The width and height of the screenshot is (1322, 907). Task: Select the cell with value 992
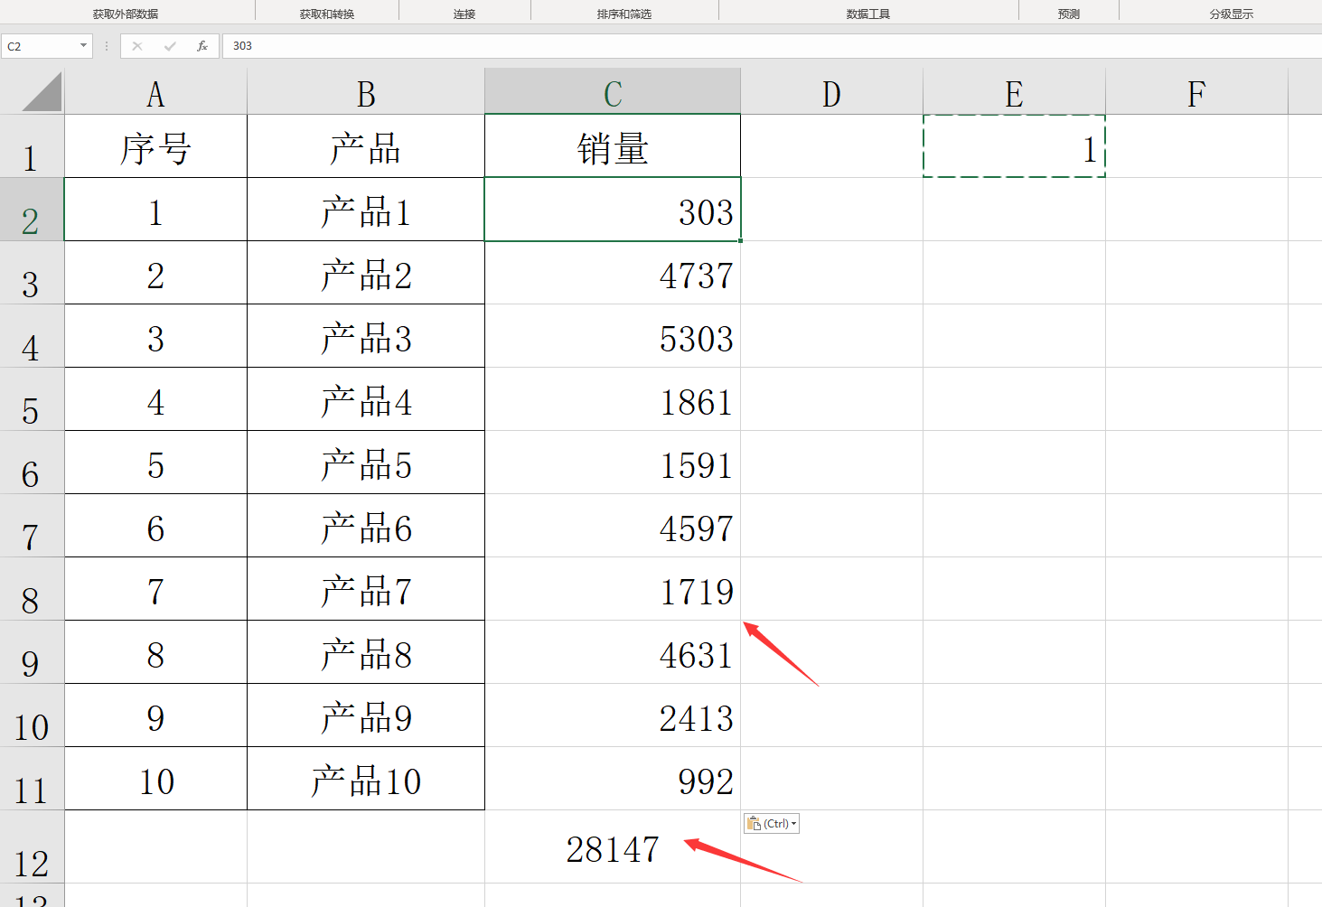[x=613, y=779]
